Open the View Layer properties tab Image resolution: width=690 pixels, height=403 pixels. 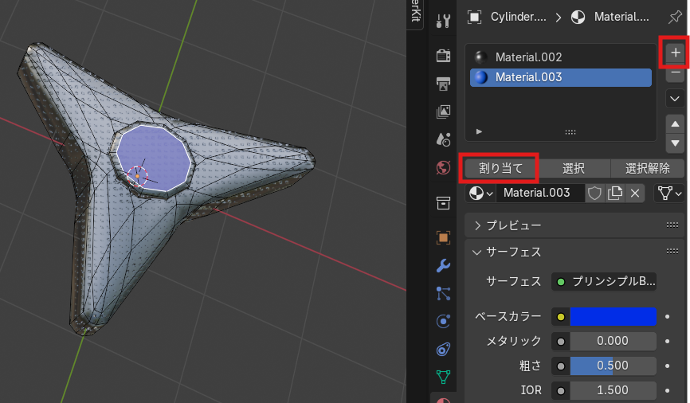443,112
